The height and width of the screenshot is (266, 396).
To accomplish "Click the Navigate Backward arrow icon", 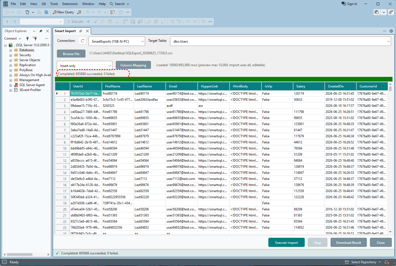I will 7,12.
